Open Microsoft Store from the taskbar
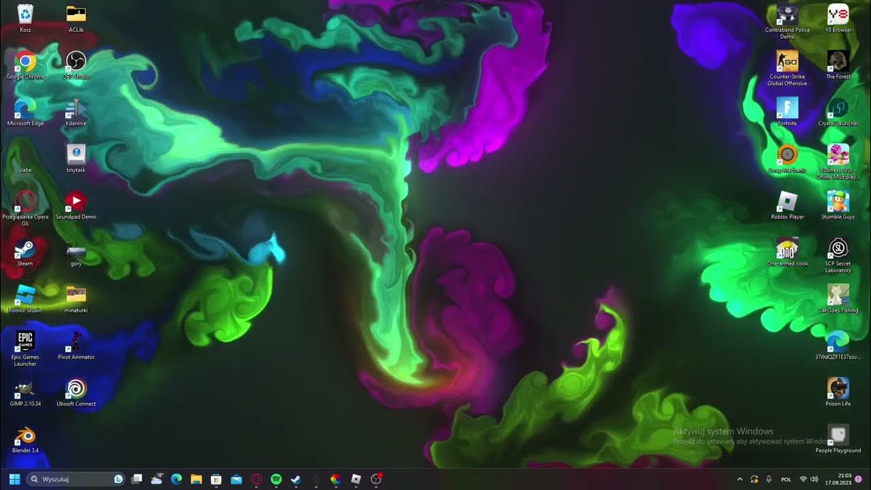Screen dimensions: 871x490 [x=216, y=479]
